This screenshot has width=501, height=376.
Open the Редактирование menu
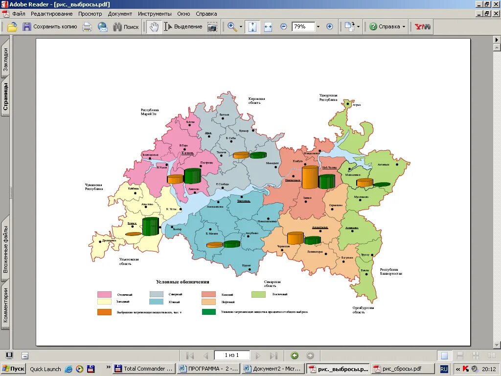52,14
